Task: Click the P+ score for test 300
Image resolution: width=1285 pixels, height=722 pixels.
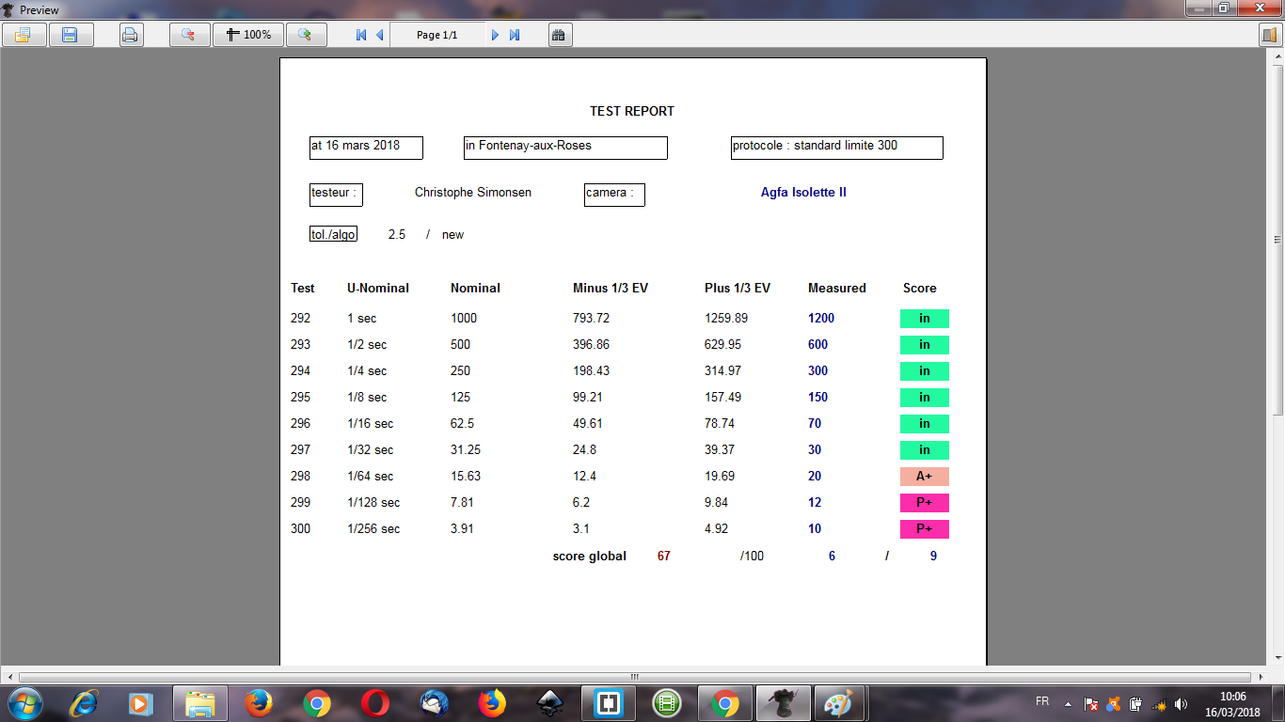Action: 925,529
